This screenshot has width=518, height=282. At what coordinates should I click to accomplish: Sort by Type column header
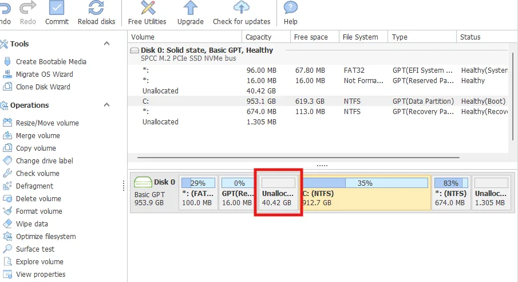pyautogui.click(x=422, y=37)
